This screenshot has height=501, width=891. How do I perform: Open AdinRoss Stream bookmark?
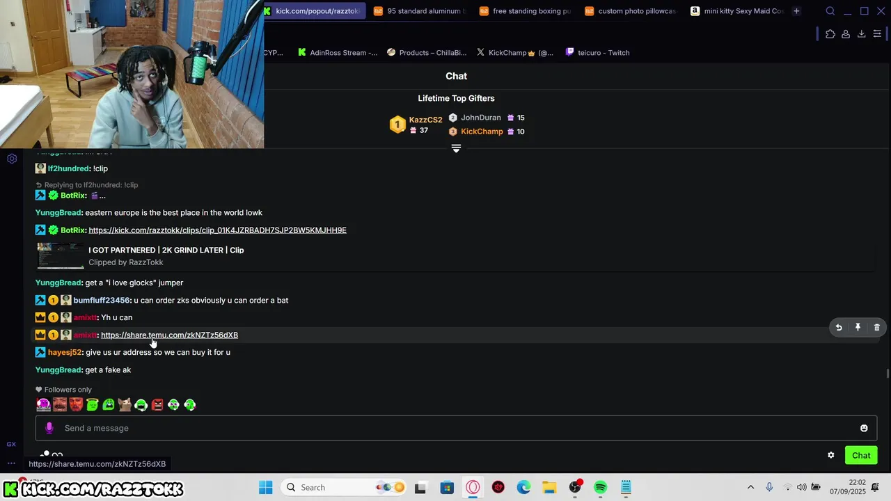tap(338, 52)
